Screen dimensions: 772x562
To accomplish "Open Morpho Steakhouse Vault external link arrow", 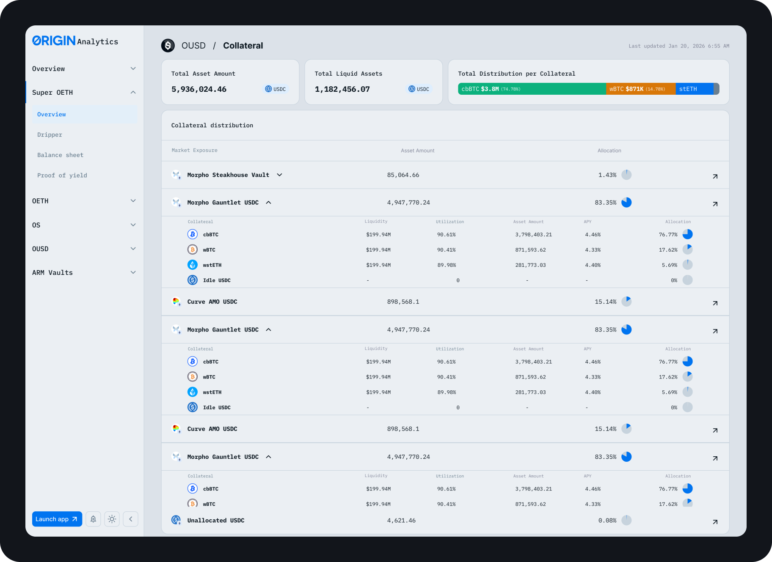I will (715, 176).
